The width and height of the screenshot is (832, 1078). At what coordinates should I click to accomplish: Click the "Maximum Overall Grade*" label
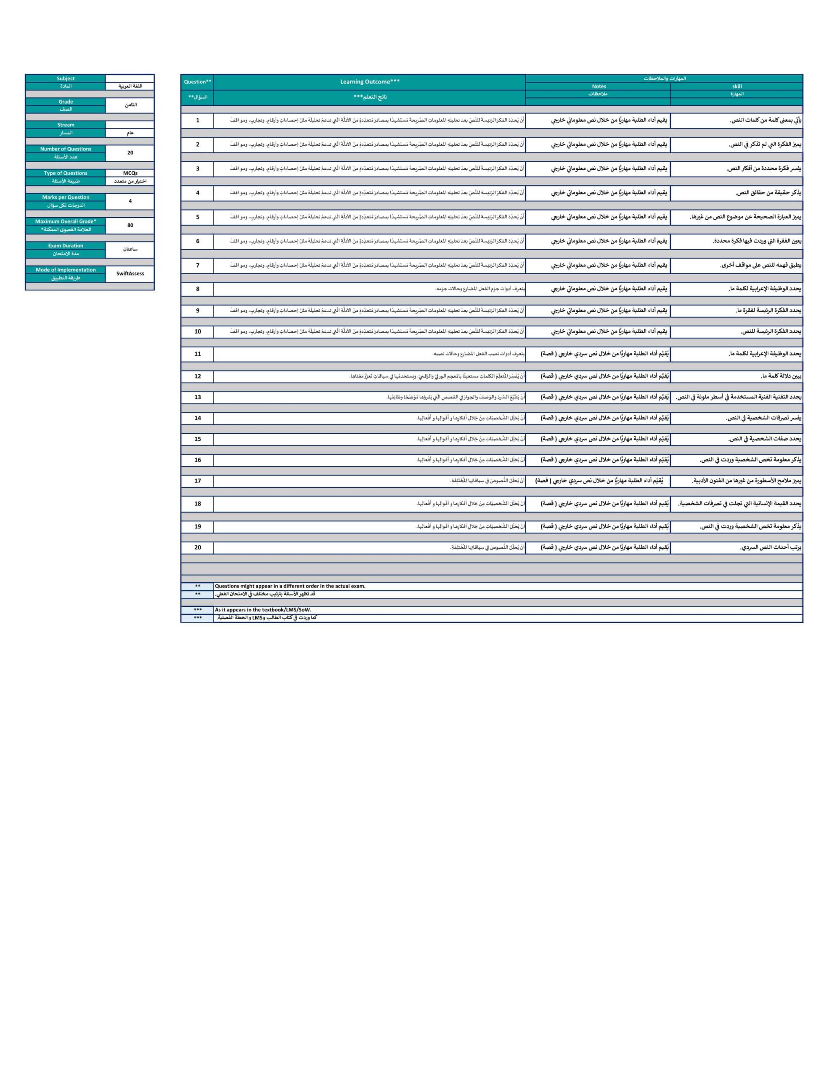[x=66, y=221]
